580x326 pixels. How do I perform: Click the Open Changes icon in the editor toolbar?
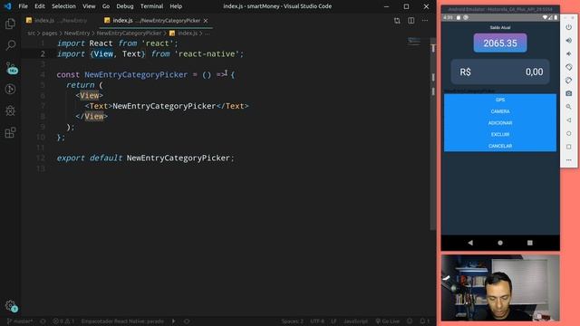coord(397,21)
